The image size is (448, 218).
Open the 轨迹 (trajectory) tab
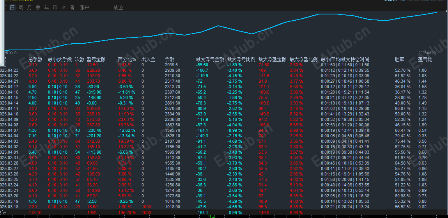[x=118, y=8]
